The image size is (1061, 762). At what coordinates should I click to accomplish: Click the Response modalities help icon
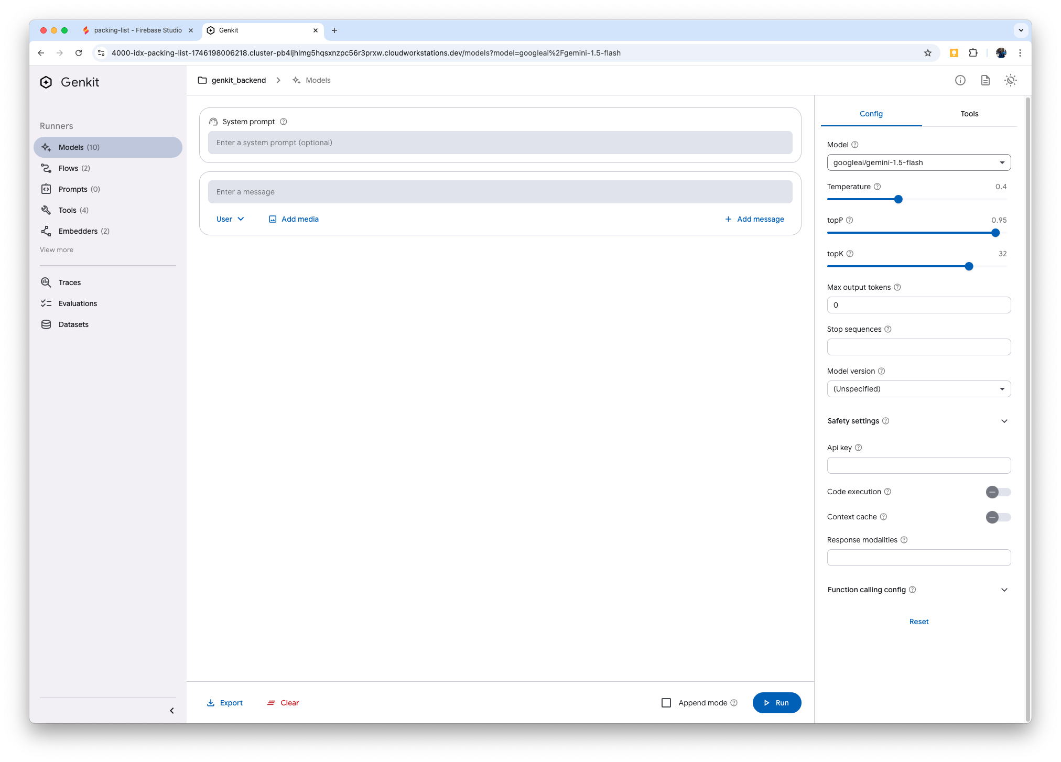pyautogui.click(x=904, y=540)
